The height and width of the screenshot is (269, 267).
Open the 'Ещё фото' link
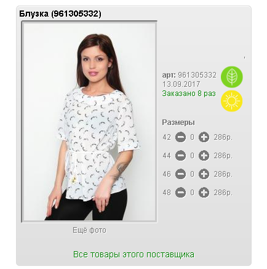pyautogui.click(x=89, y=230)
